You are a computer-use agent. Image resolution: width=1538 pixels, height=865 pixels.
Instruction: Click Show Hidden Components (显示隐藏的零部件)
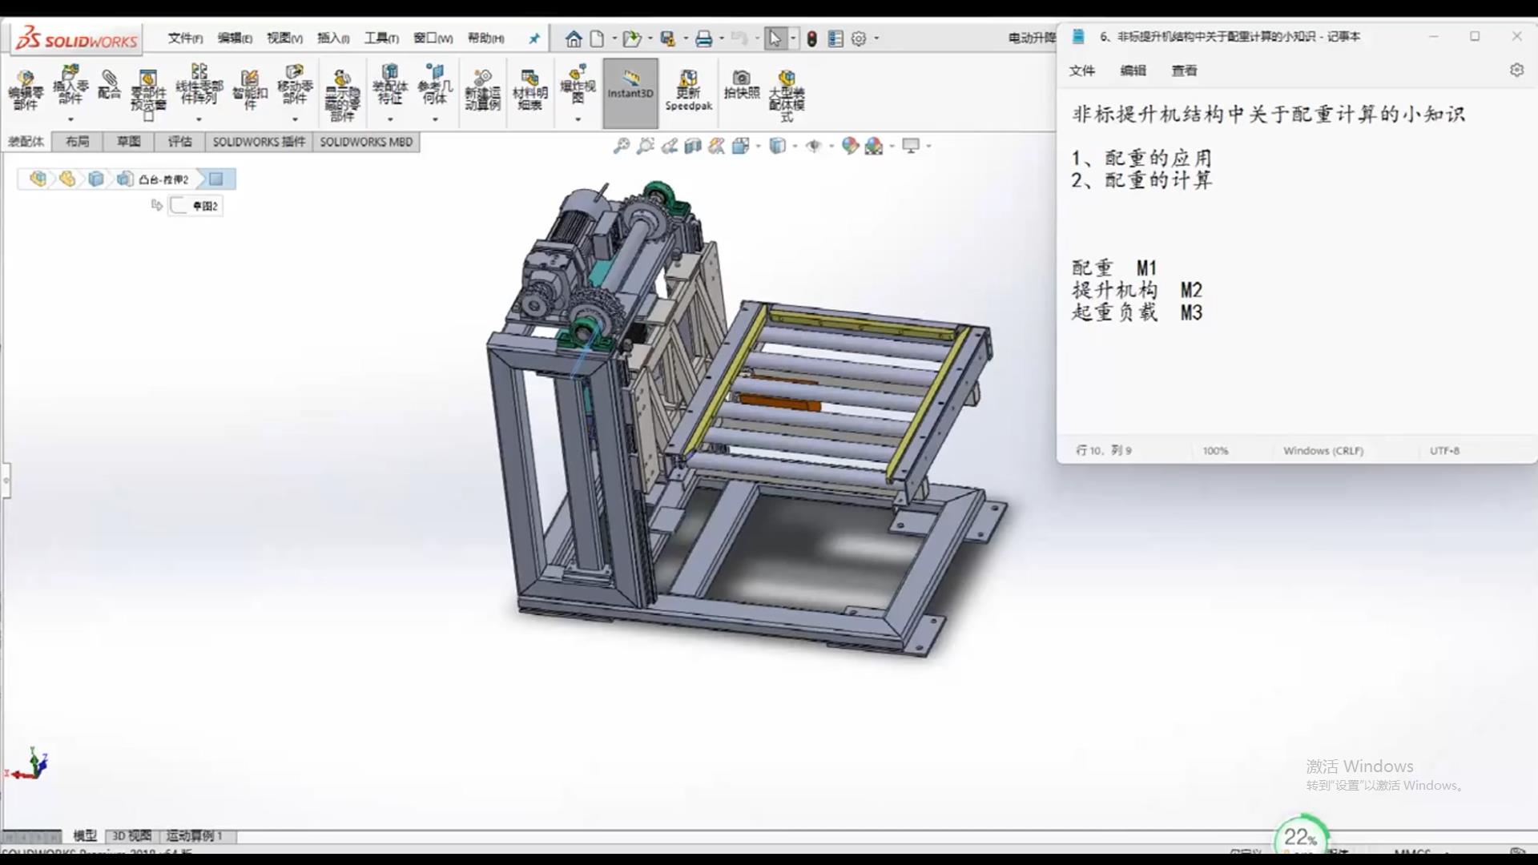coord(342,96)
